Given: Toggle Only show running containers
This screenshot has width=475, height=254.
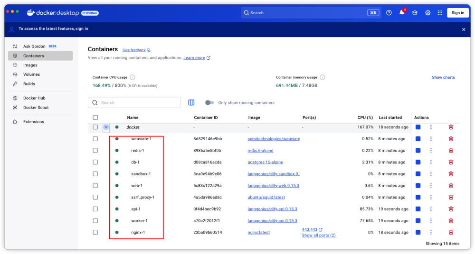Looking at the screenshot, I should [x=209, y=102].
